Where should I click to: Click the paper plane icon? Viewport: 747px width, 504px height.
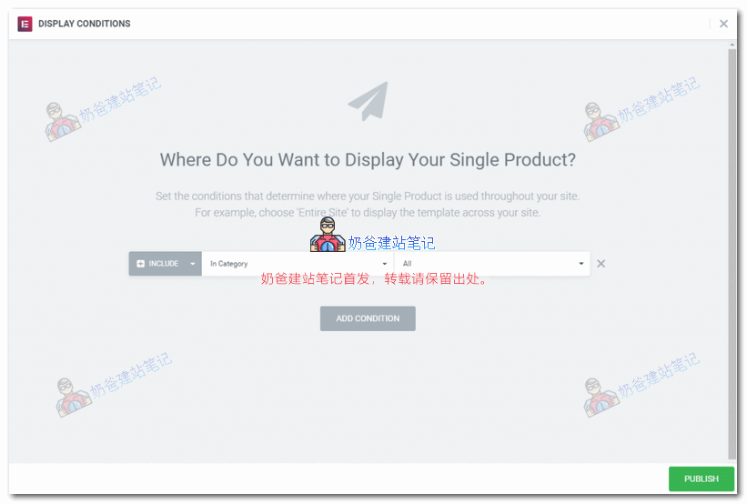point(368,101)
